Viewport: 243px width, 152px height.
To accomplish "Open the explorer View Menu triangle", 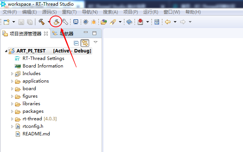I will pos(96,42).
